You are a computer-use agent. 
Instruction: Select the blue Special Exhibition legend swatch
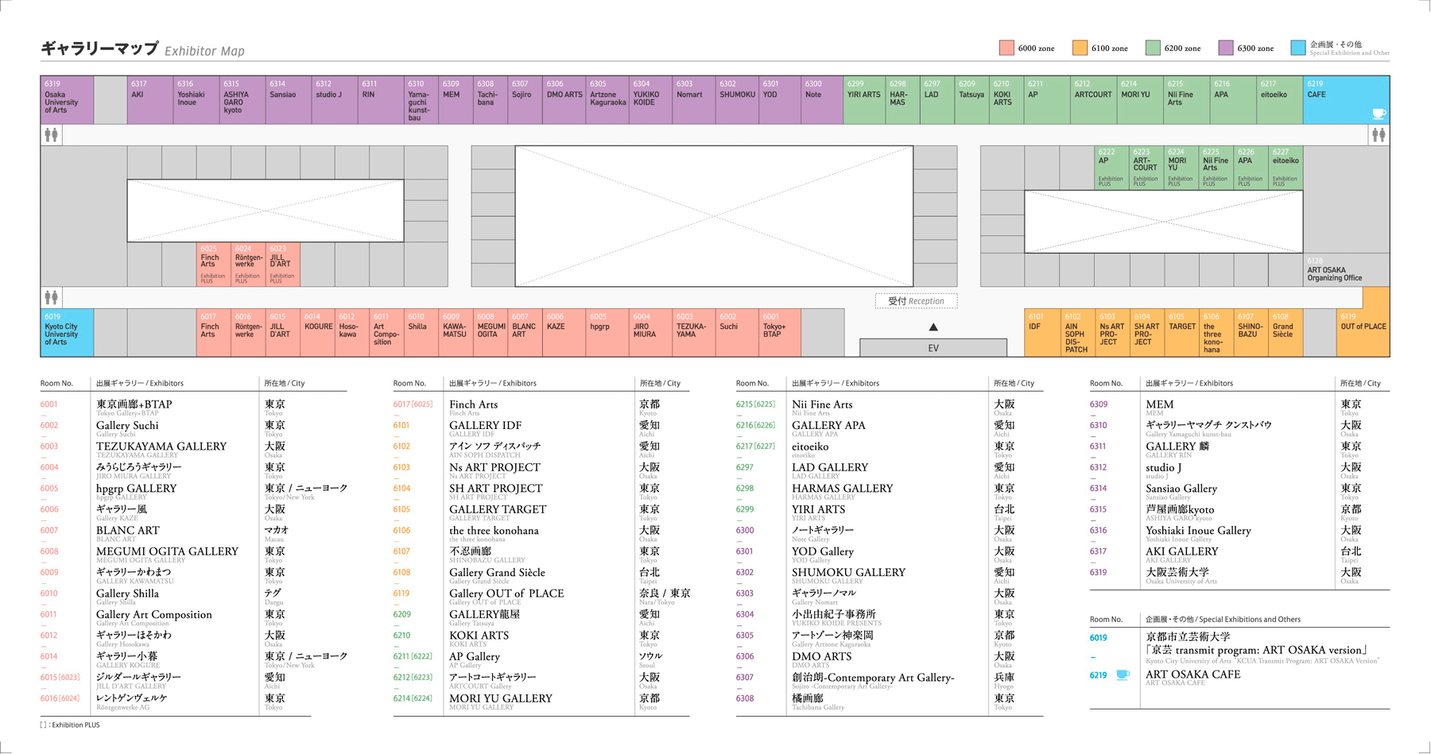tap(1298, 48)
